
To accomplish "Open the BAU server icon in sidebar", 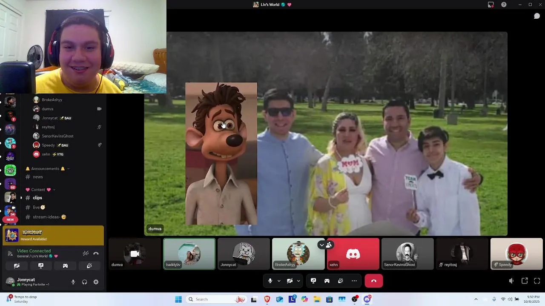I will pos(10,157).
